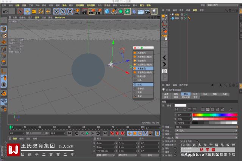Open the 可见灯光 visible light dropdown
Viewport: 242px width, 161px height.
coord(206,138)
